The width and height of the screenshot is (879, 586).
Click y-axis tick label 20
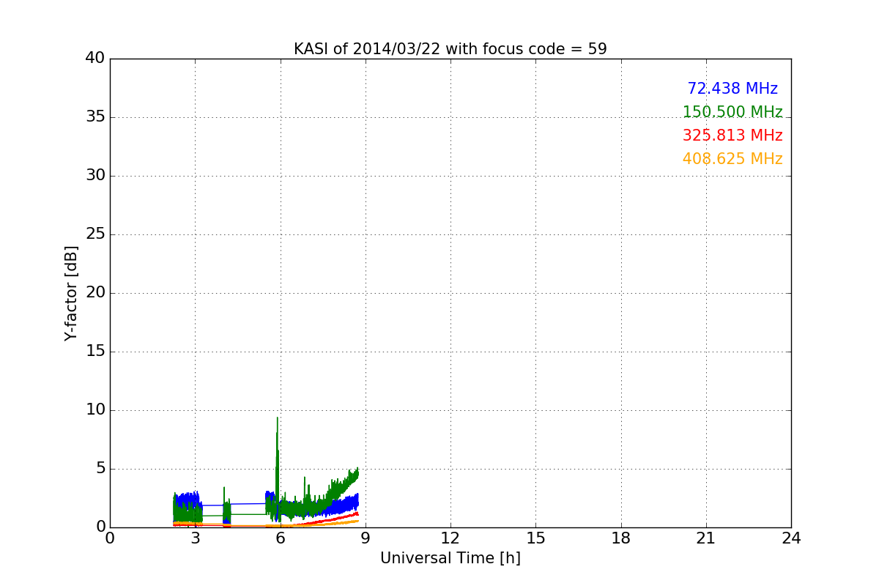tap(95, 293)
